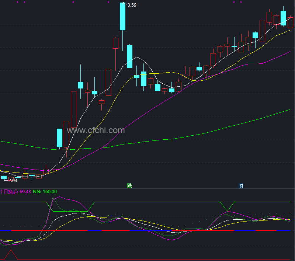Click the blue 财 marker icon
This screenshot has width=295, height=261.
(x=241, y=185)
